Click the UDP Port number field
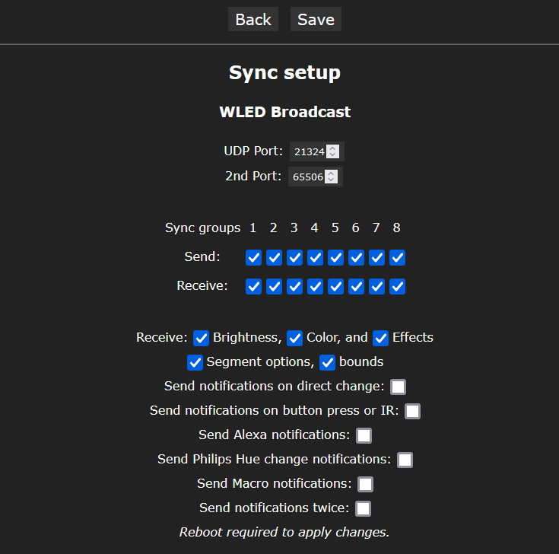The width and height of the screenshot is (559, 554). tap(309, 152)
